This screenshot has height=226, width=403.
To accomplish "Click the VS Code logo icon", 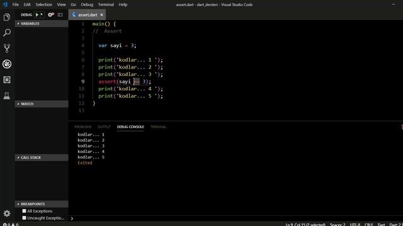I will [5, 4].
